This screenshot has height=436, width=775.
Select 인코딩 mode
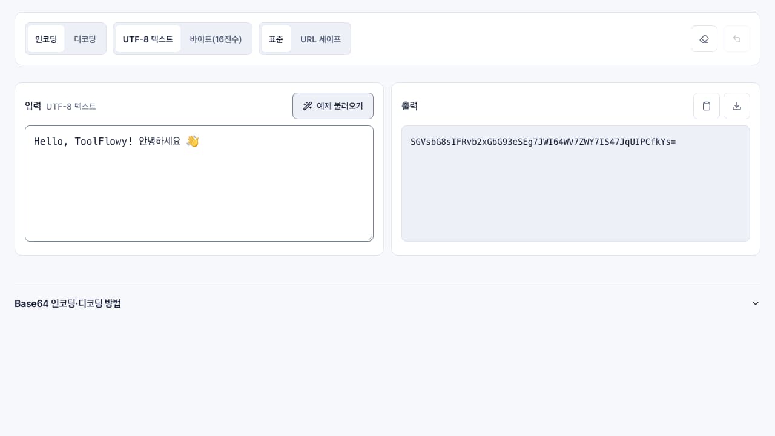[46, 39]
